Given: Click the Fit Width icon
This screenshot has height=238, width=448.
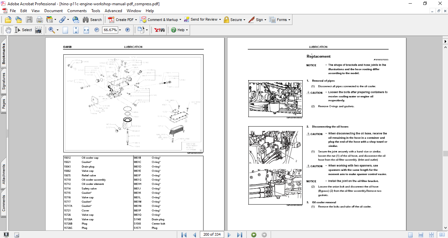Looking at the screenshot, I should [x=86, y=30].
